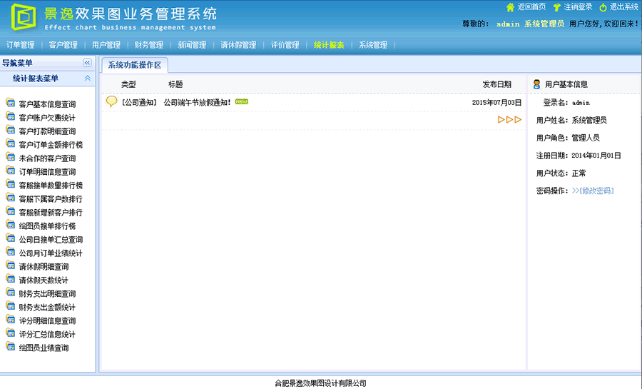Click the orange next page arrows

[509, 119]
